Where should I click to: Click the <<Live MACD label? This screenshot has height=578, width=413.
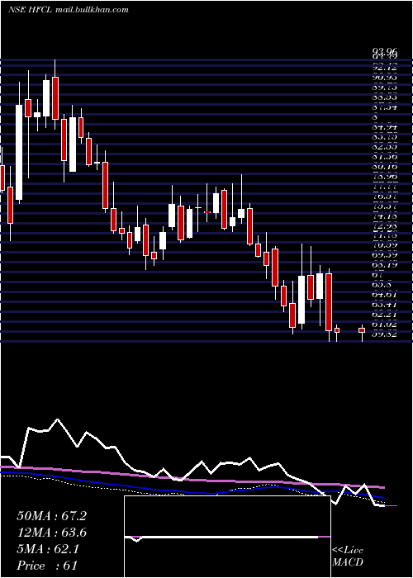pyautogui.click(x=348, y=557)
